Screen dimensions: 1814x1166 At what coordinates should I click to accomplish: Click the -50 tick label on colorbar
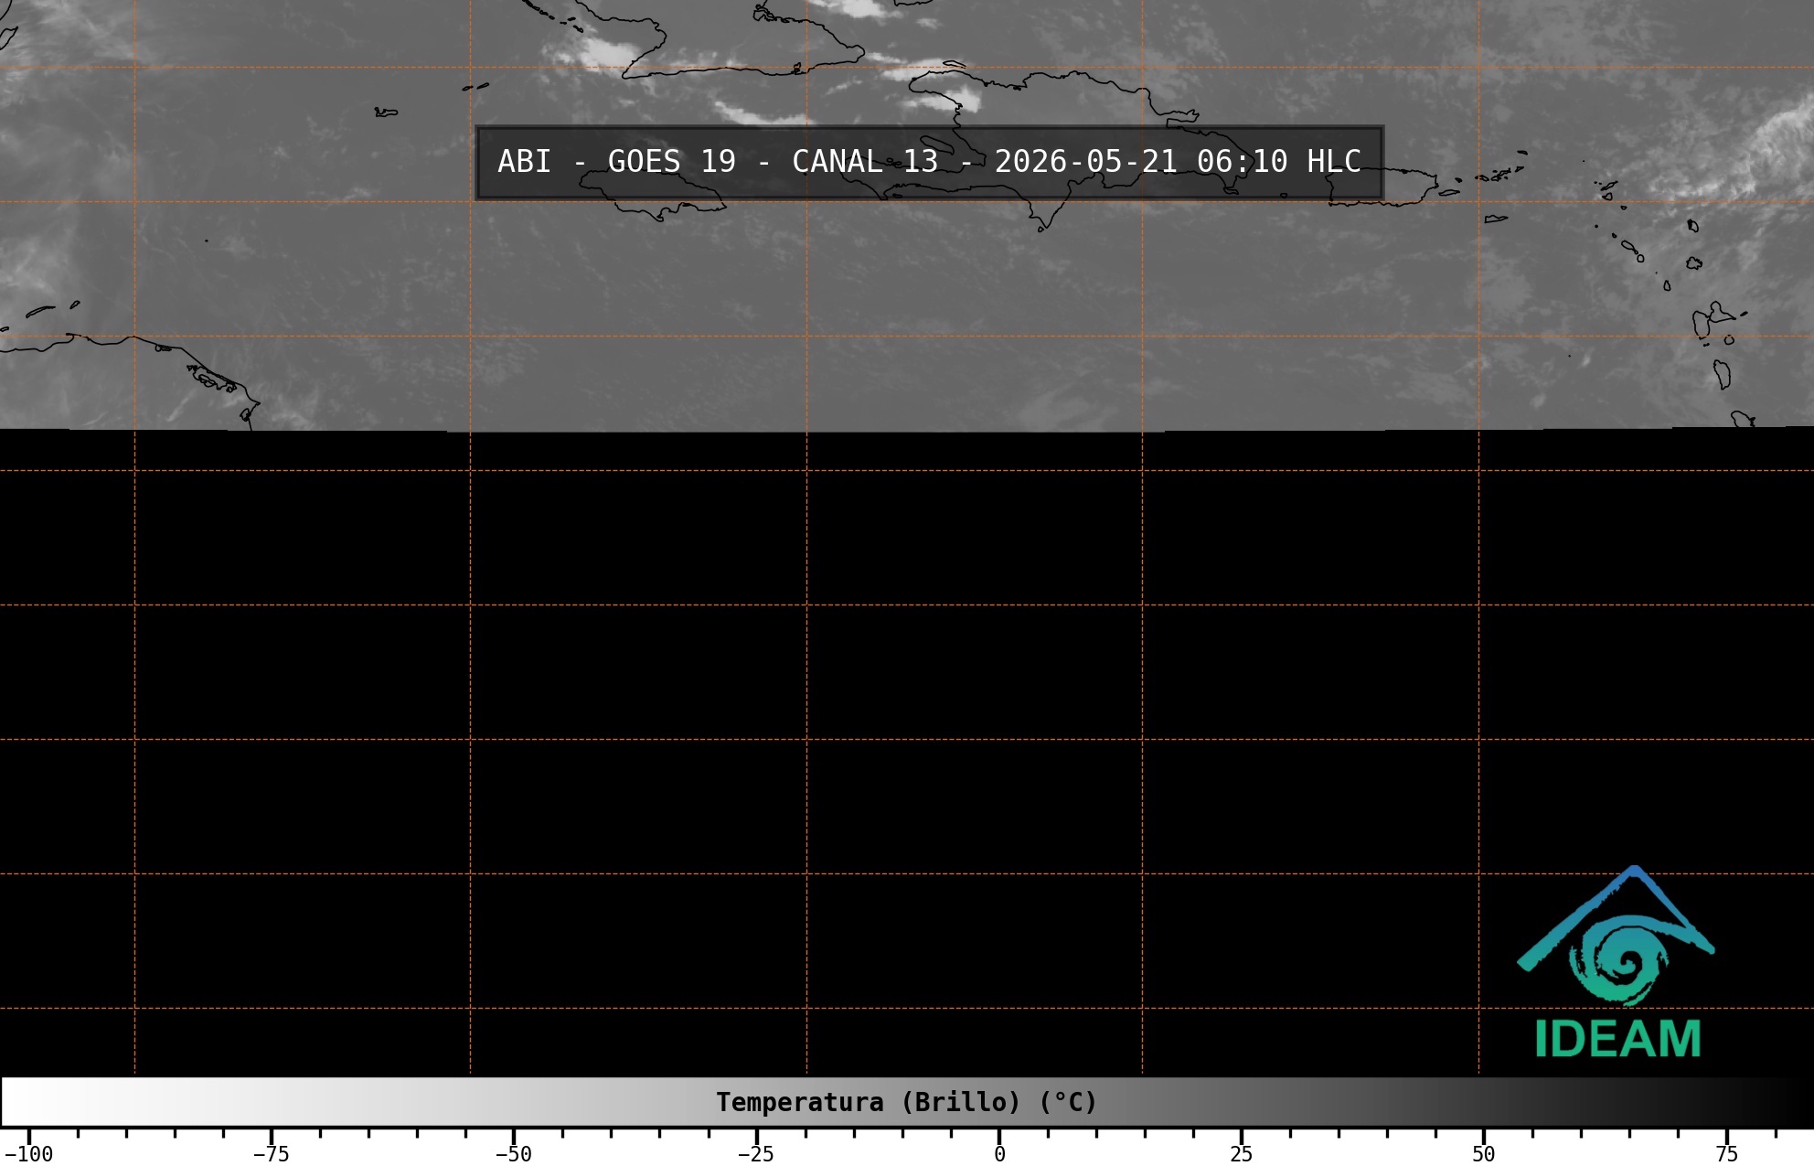pos(513,1154)
